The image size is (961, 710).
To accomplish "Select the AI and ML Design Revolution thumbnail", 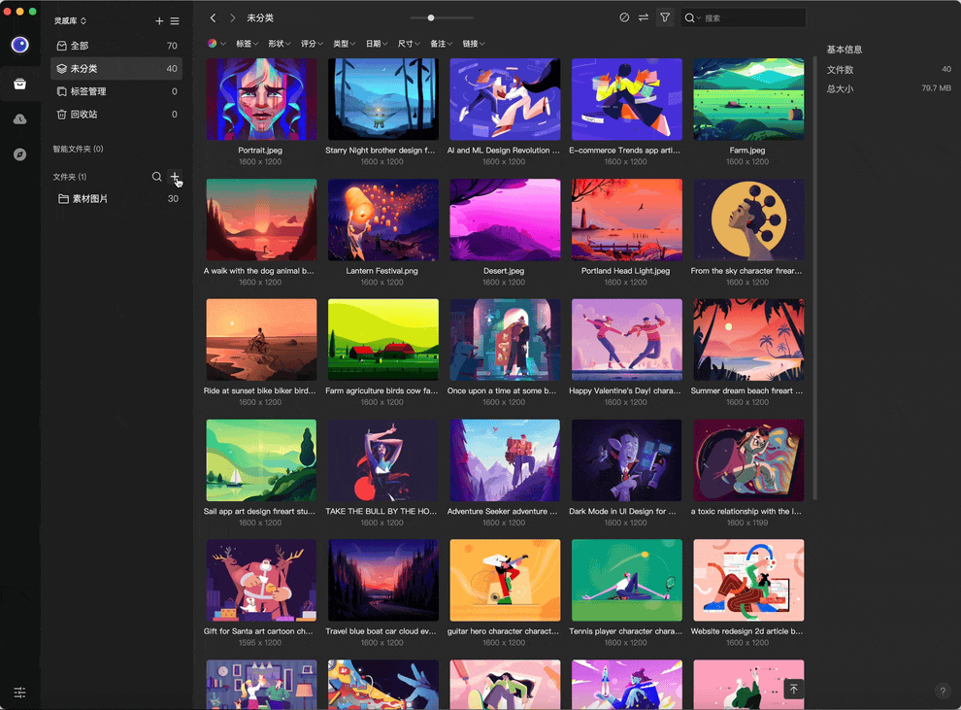I will click(x=505, y=99).
